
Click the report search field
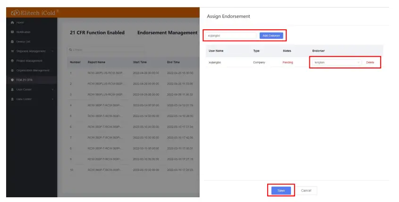click(x=106, y=50)
